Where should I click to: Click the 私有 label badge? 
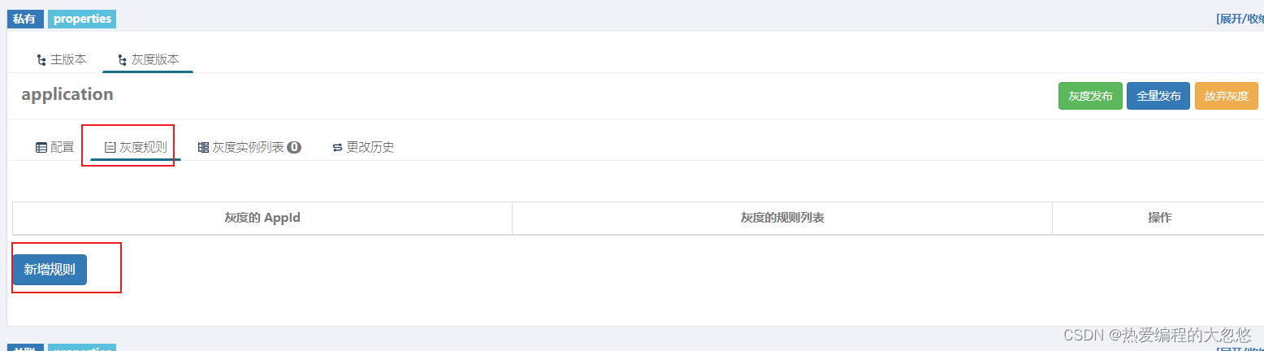tap(24, 19)
